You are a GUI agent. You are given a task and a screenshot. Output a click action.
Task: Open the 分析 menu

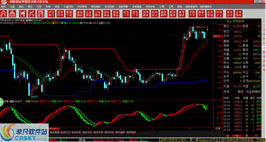click(x=39, y=7)
